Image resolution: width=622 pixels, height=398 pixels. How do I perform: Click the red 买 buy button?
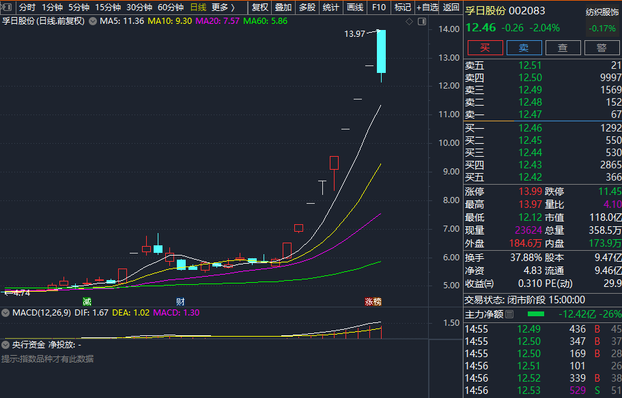click(x=484, y=47)
